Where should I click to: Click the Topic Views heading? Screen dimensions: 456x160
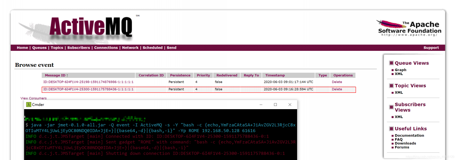(410, 86)
